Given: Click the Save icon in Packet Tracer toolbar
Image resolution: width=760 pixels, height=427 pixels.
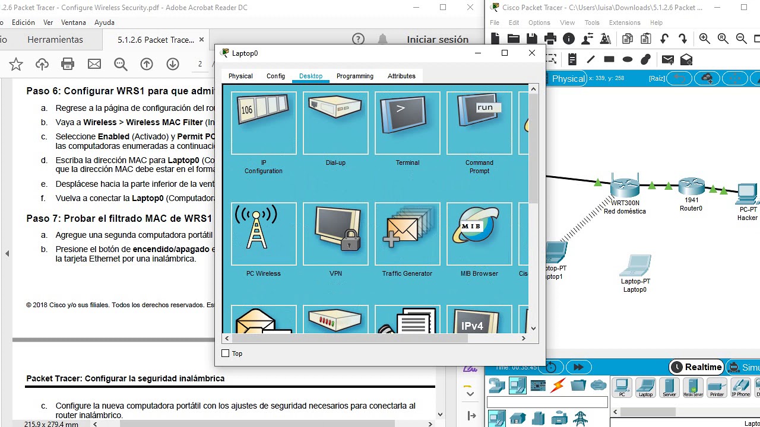Looking at the screenshot, I should coord(532,39).
